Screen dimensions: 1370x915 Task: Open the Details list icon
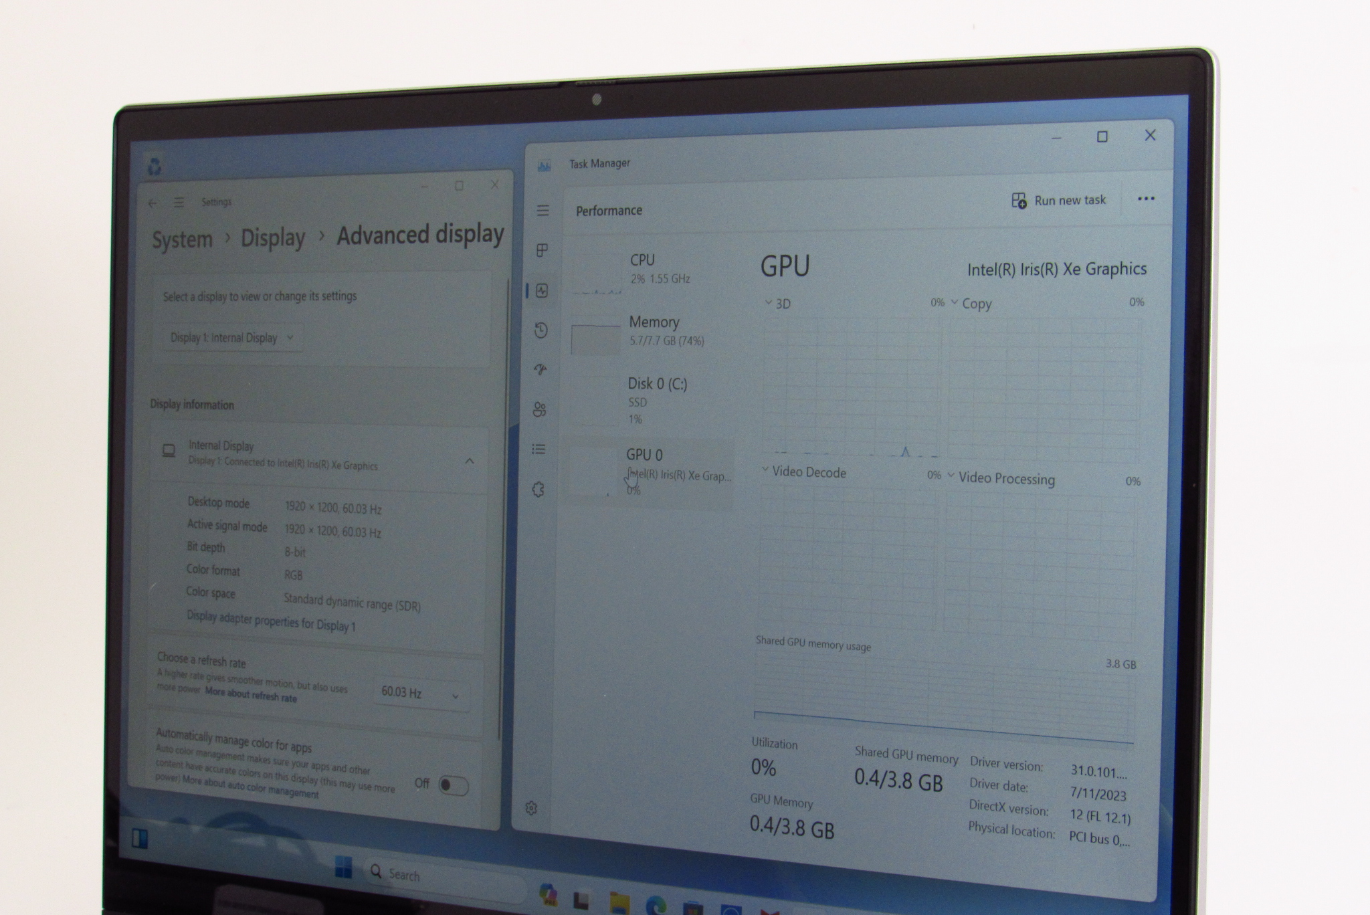539,449
